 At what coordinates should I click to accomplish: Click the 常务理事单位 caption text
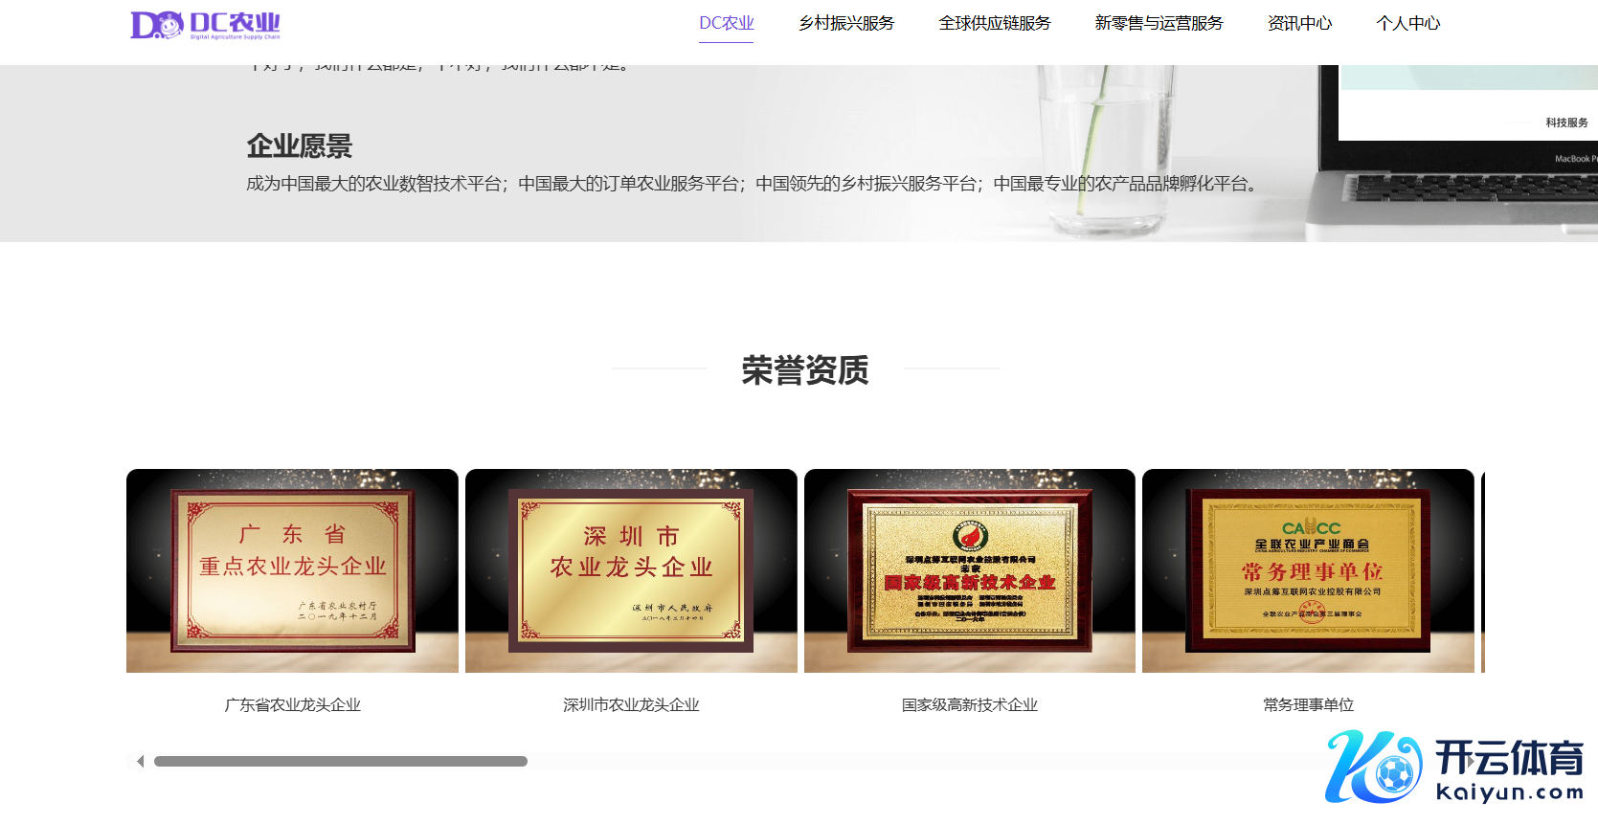(x=1308, y=705)
